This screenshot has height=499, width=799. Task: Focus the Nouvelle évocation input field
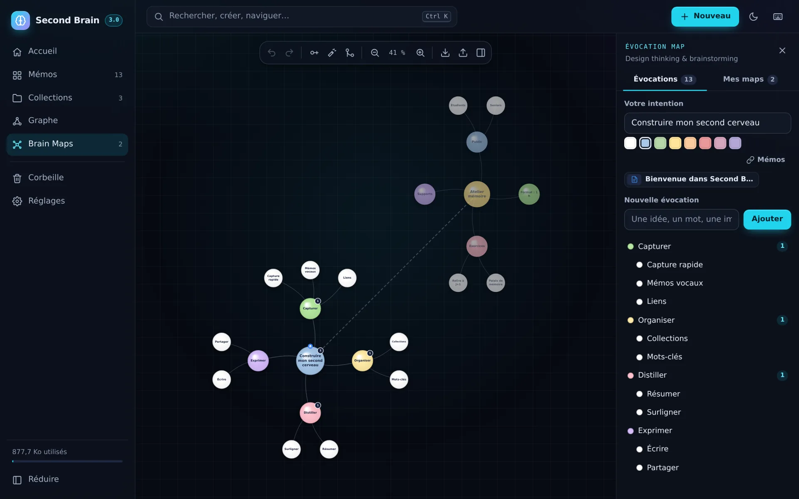[681, 220]
